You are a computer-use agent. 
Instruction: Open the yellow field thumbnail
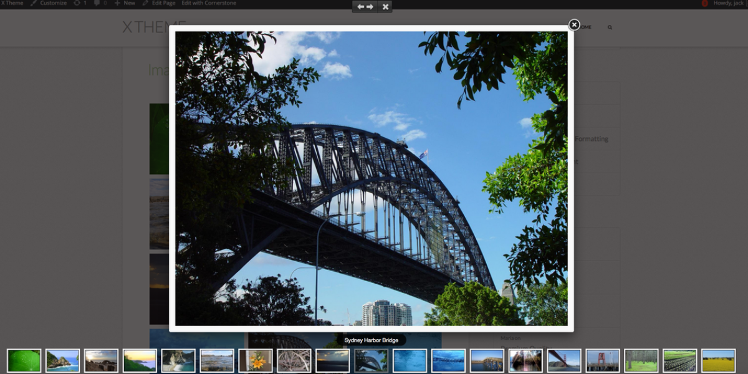[x=719, y=361]
